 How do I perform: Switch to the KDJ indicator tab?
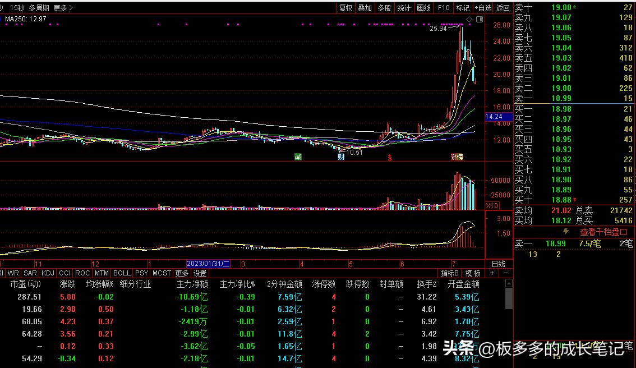[47, 273]
